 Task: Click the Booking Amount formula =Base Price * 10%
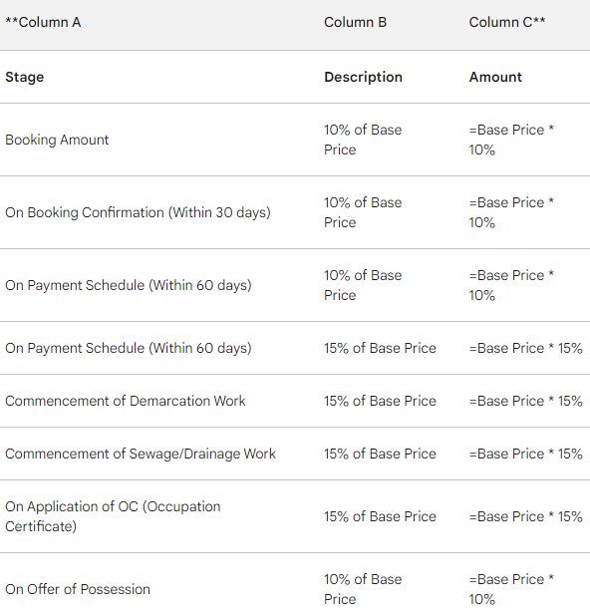click(511, 140)
